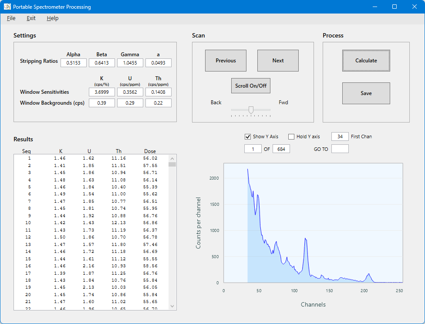This screenshot has height=324, width=425.
Task: Click the Th window background field
Action: (x=158, y=103)
